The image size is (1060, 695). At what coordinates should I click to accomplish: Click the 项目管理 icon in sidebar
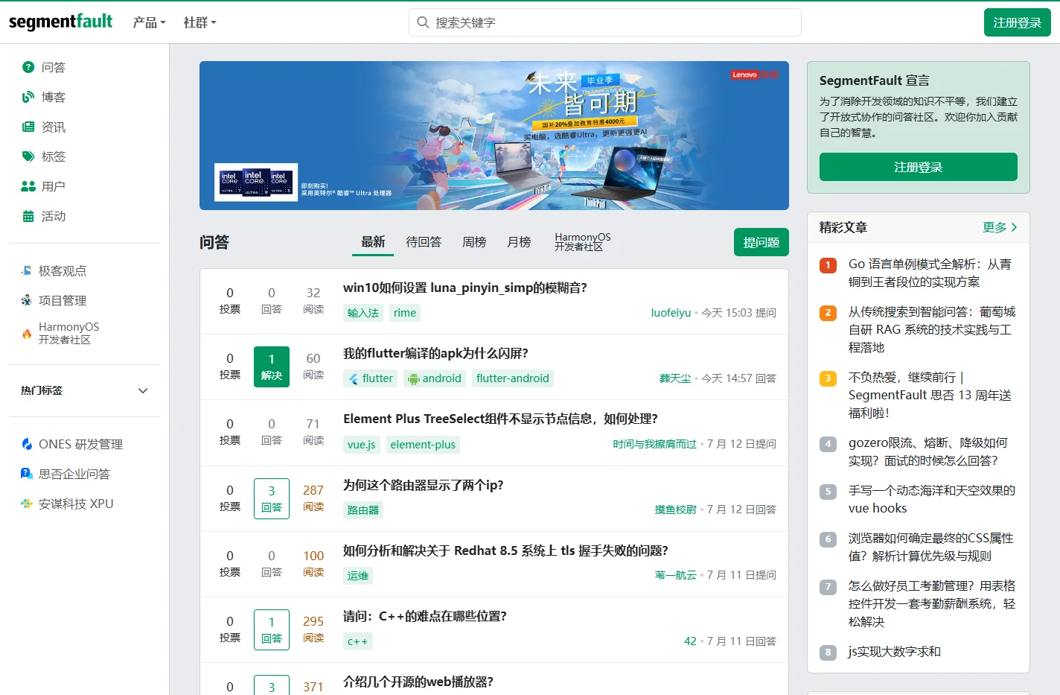tap(27, 300)
